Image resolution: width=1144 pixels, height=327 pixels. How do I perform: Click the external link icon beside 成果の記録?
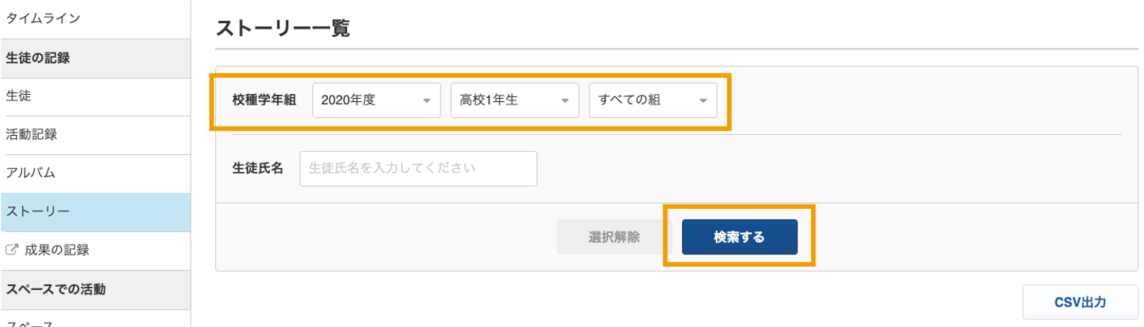click(x=12, y=250)
